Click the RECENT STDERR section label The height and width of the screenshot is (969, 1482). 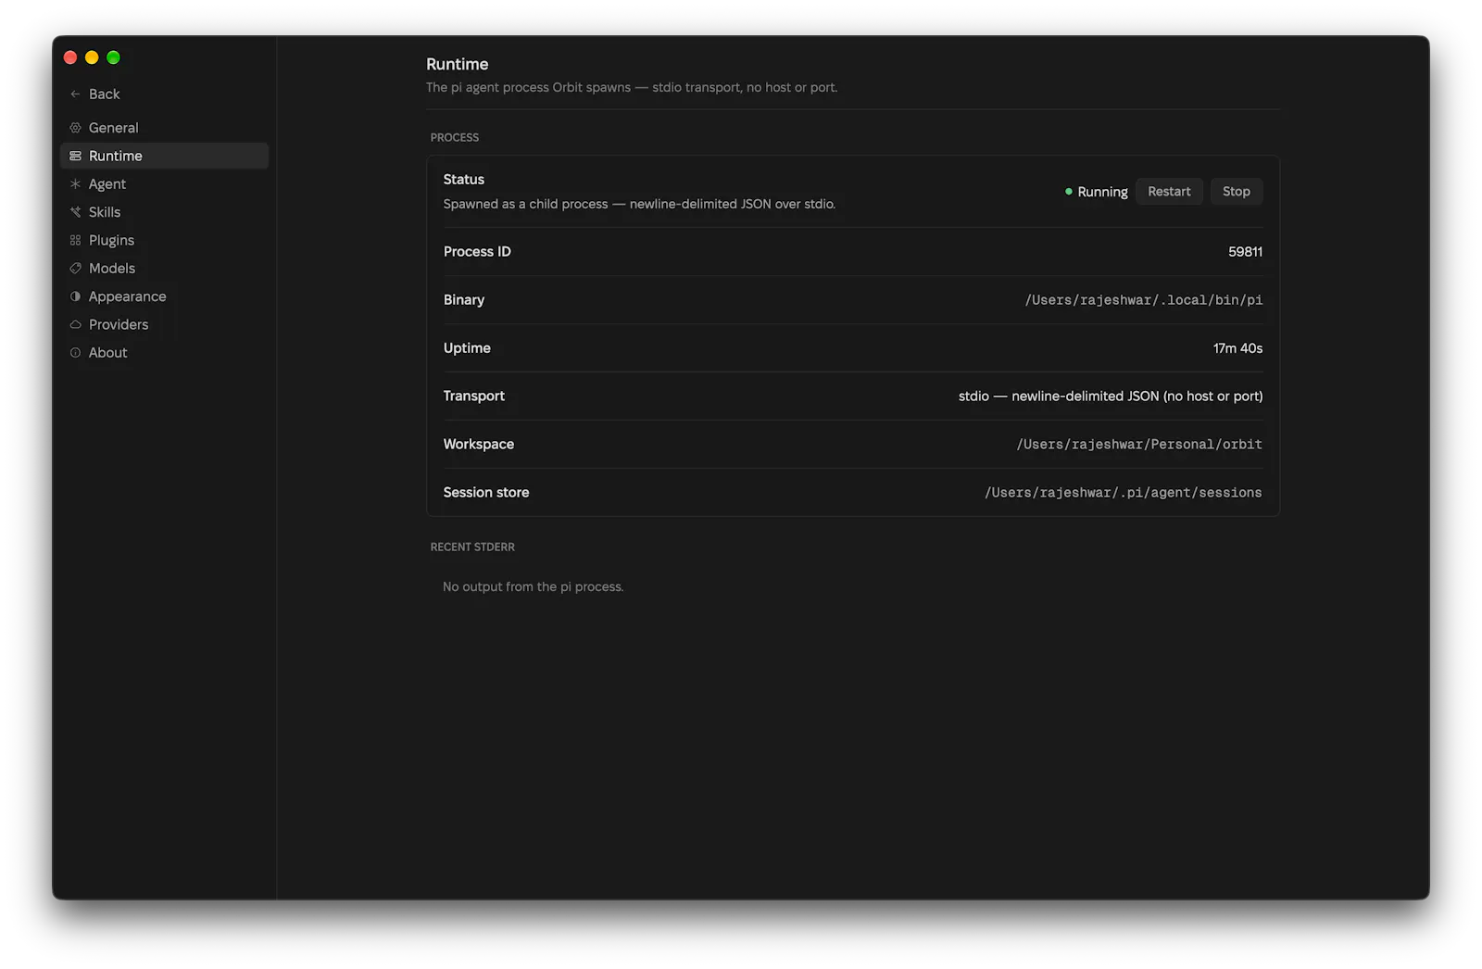pyautogui.click(x=472, y=547)
